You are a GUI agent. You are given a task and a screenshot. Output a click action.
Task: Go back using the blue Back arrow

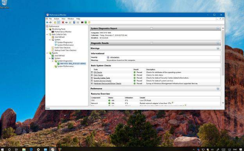click(47, 22)
